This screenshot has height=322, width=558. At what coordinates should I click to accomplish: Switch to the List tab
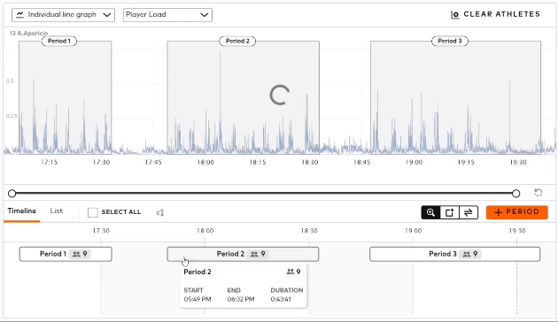tap(56, 211)
